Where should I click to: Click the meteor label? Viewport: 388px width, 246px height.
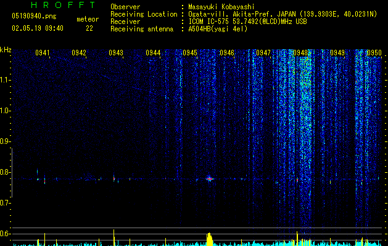[88, 19]
